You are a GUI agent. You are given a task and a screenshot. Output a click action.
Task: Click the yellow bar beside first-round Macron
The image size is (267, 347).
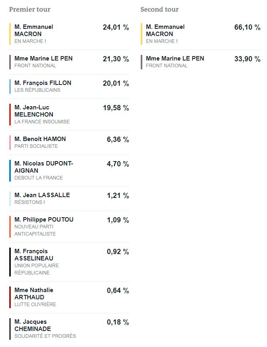10,34
